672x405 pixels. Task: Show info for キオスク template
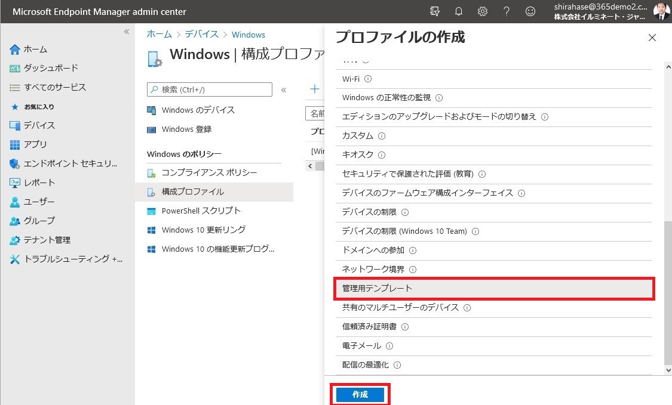(382, 155)
